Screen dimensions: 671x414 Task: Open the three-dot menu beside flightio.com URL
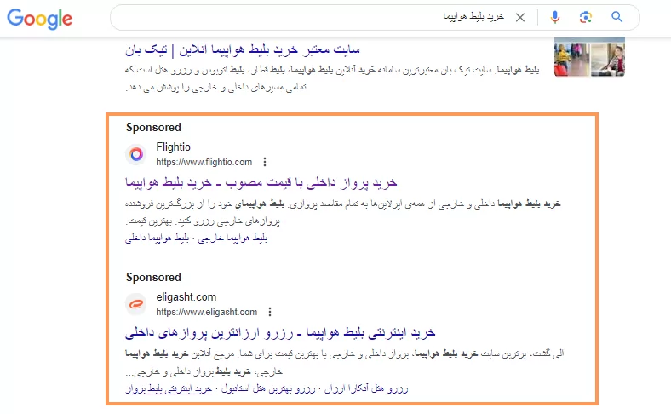tap(265, 162)
